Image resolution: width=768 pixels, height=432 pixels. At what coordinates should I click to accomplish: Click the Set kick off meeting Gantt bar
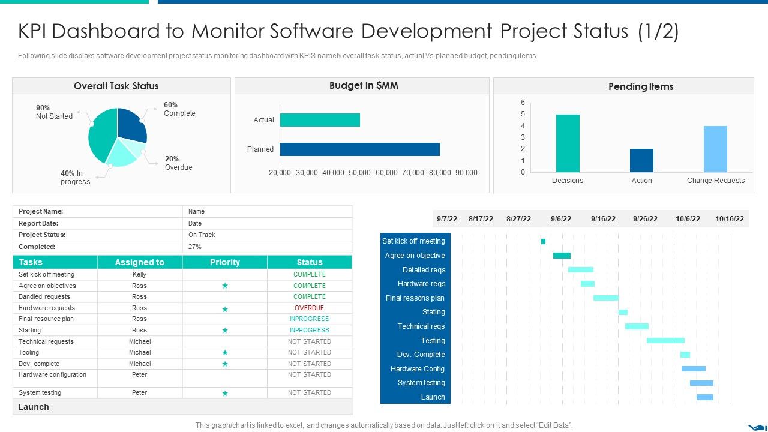tap(543, 241)
